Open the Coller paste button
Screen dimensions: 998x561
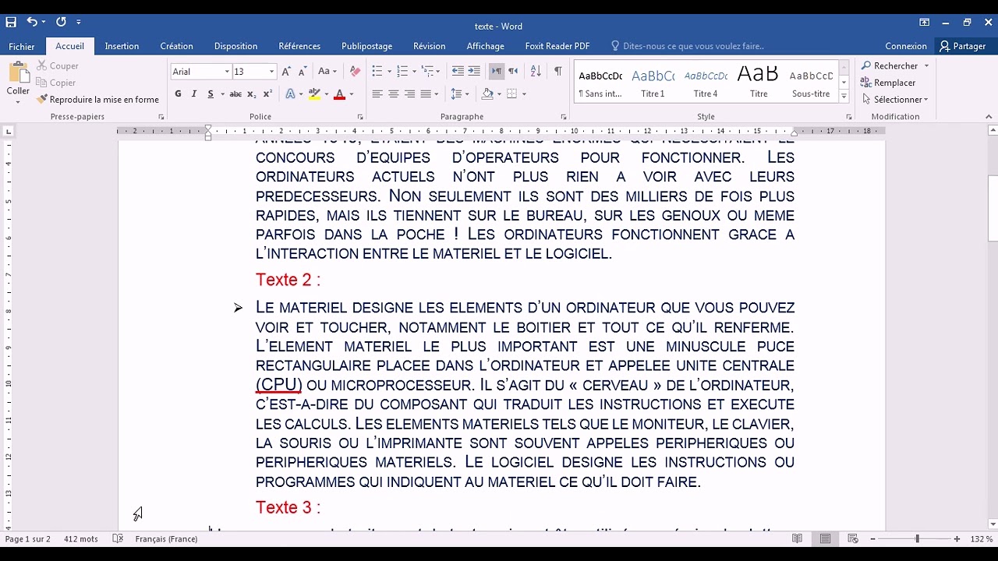click(18, 83)
